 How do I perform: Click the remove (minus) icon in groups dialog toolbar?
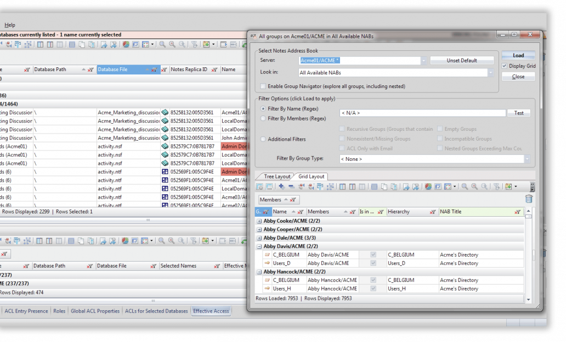pos(291,187)
